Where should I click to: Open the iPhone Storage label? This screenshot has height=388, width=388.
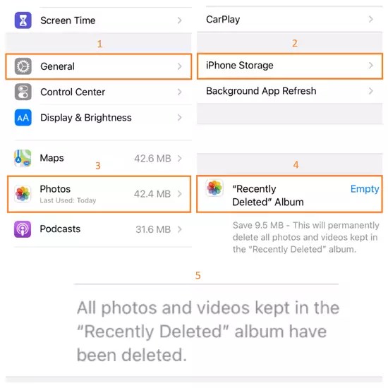click(x=240, y=66)
